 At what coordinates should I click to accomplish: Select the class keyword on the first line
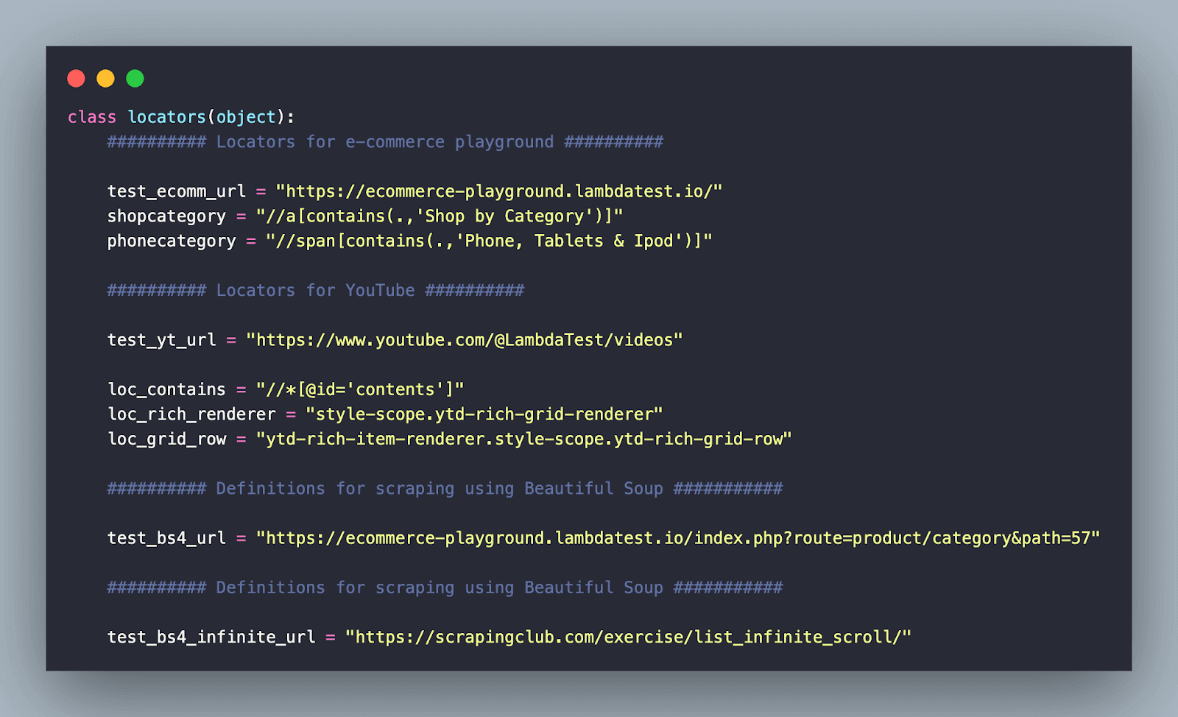90,116
